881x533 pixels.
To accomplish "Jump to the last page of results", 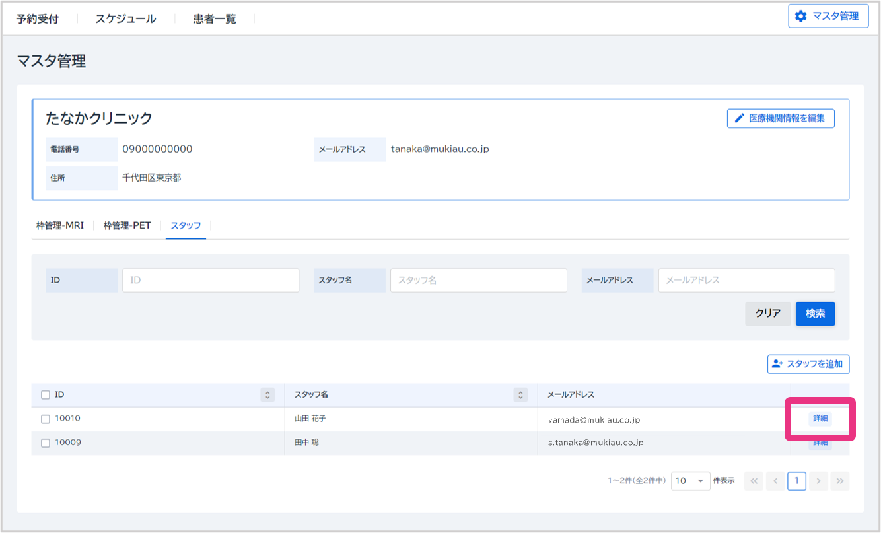I will click(840, 481).
